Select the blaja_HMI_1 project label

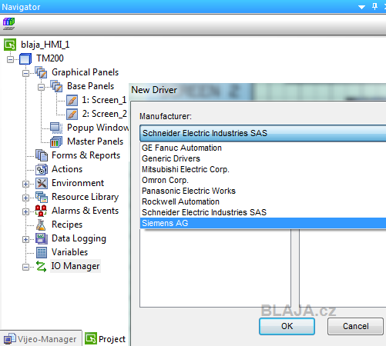(45, 45)
